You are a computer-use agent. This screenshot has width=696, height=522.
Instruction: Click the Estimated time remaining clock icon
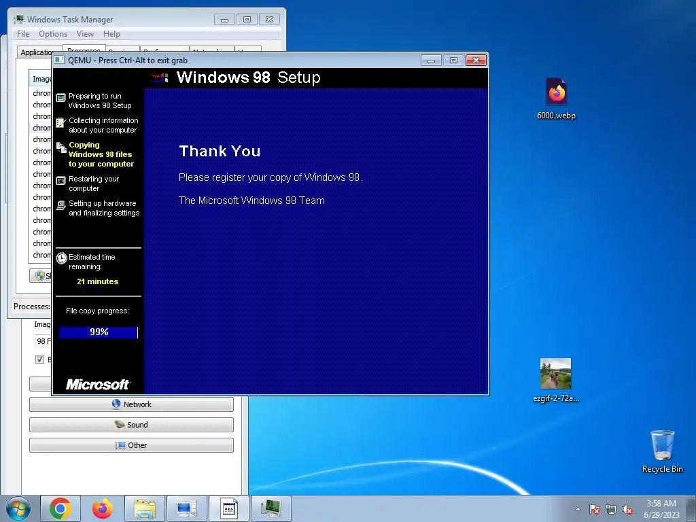click(61, 258)
